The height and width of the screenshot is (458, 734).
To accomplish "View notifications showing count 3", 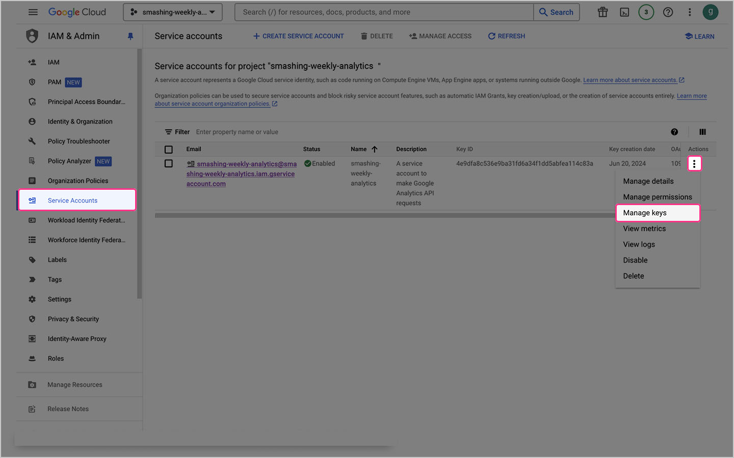I will pos(646,12).
